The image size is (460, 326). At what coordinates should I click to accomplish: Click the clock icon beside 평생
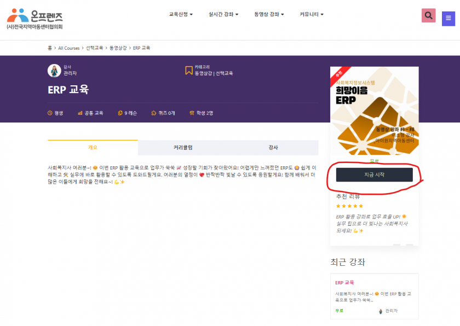tap(50, 113)
